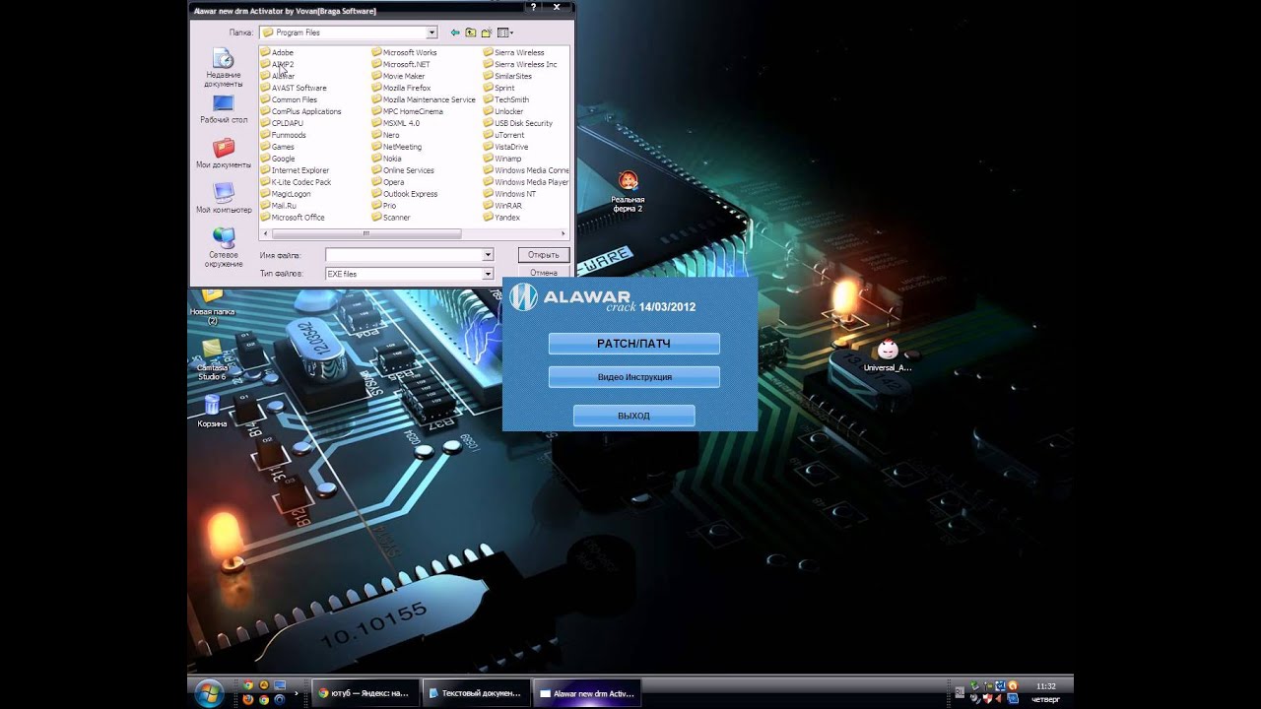The width and height of the screenshot is (1261, 709).
Task: Select the Games folder
Action: (278, 147)
